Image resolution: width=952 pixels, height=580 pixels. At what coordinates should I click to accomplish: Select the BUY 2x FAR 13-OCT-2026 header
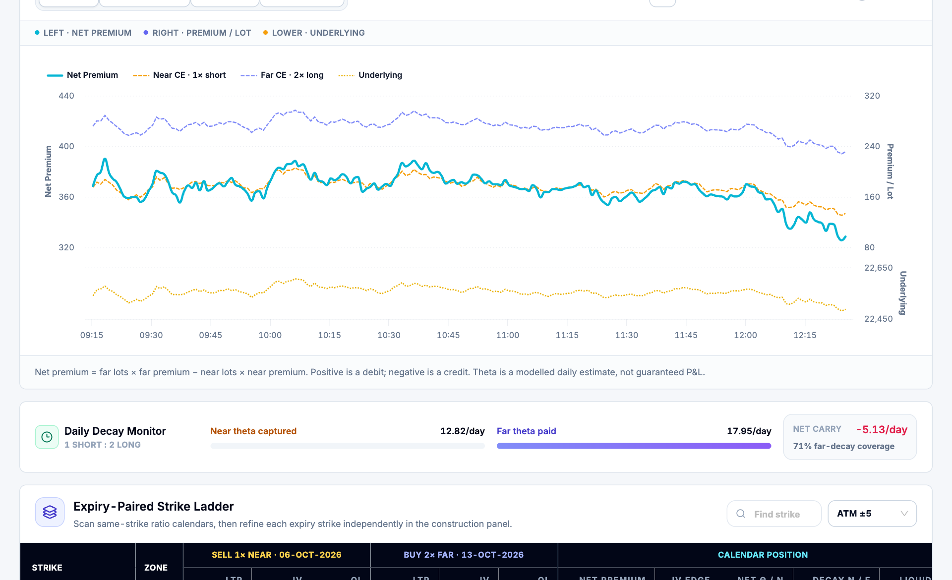[464, 555]
